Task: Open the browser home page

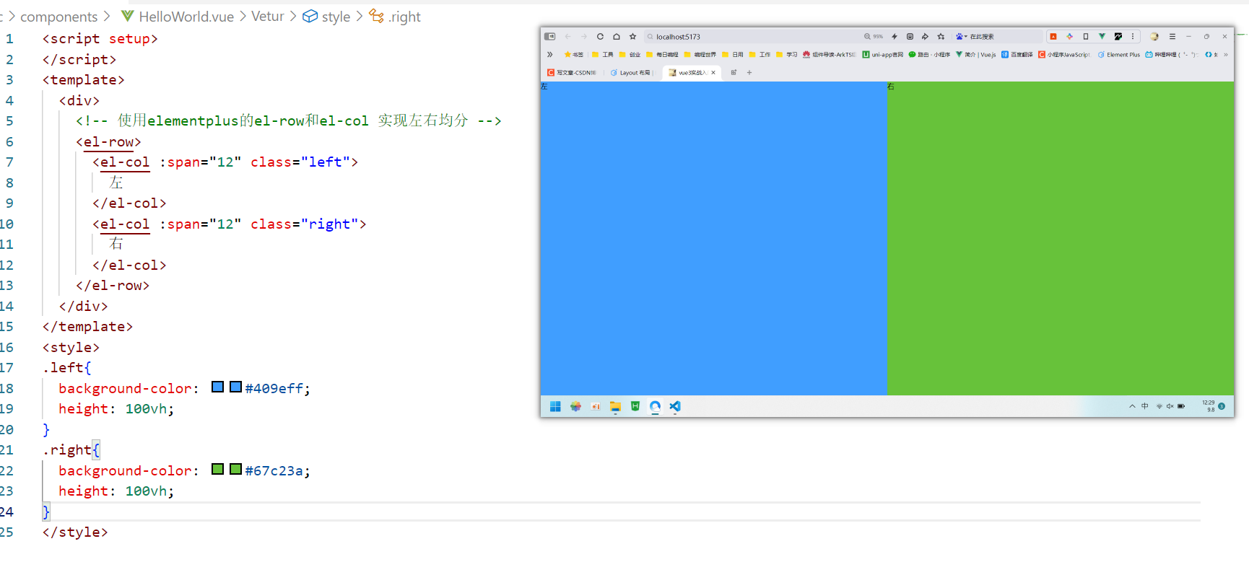Action: tap(617, 36)
